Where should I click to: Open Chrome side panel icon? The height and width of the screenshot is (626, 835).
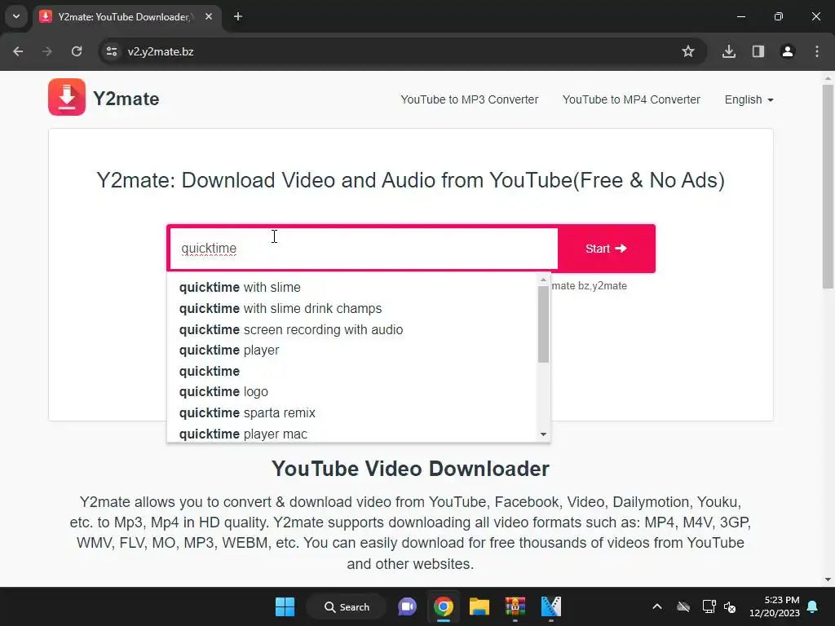click(758, 51)
